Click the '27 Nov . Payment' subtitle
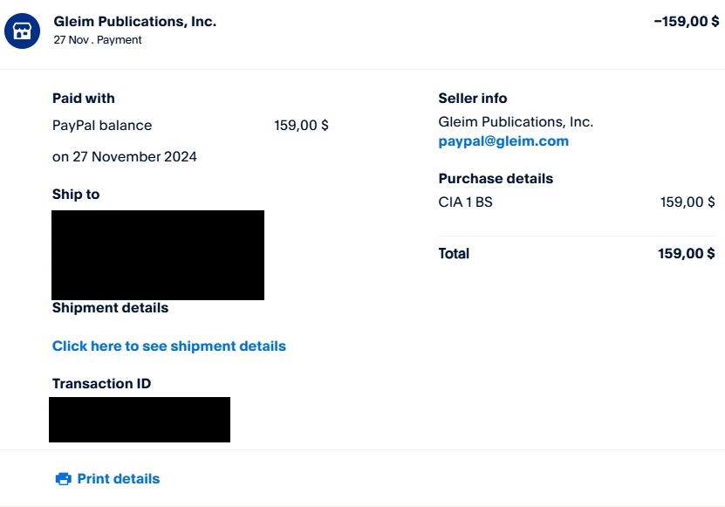Screen dimensions: 725x507 (x=98, y=40)
